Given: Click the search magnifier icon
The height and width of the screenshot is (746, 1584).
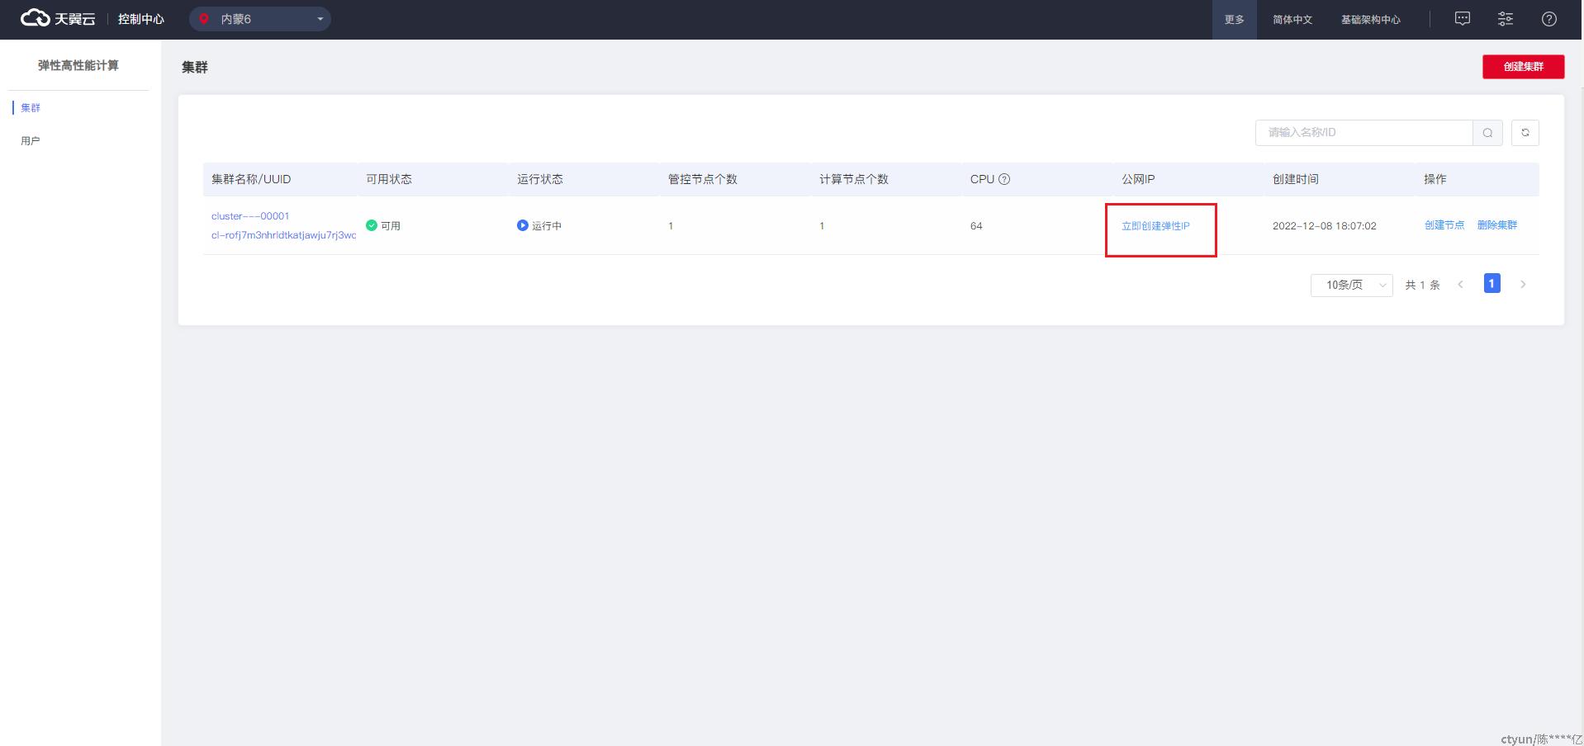Looking at the screenshot, I should 1487,133.
